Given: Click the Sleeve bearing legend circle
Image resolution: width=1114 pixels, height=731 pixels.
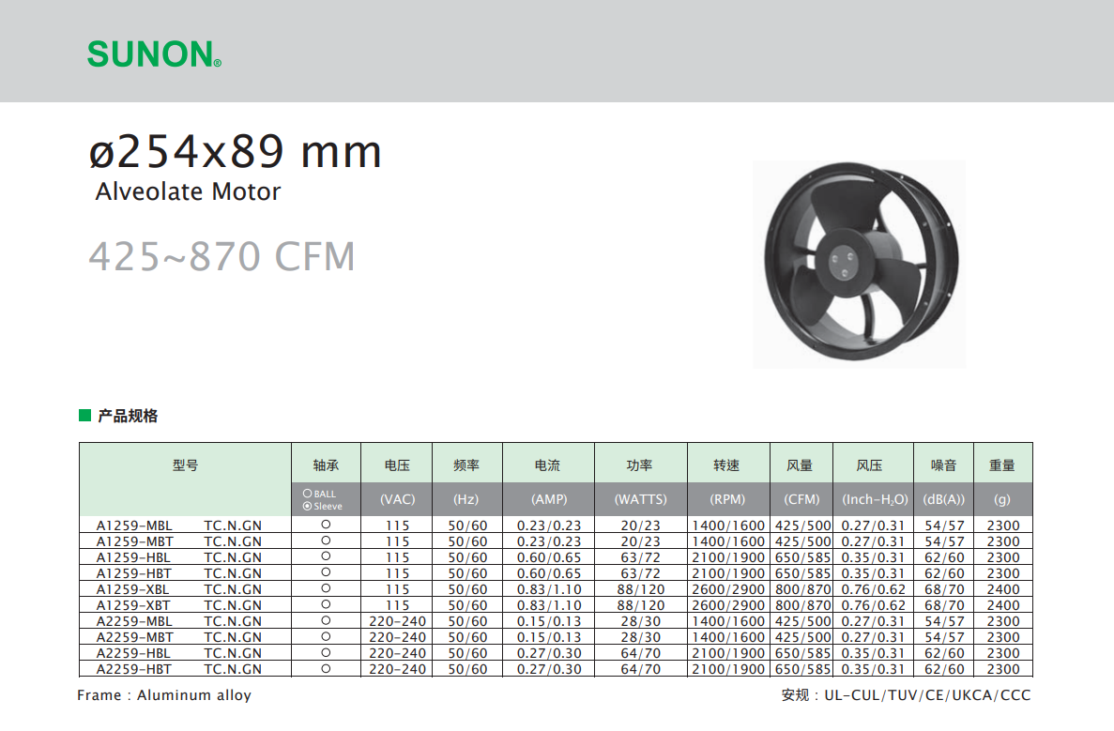Looking at the screenshot, I should (308, 506).
